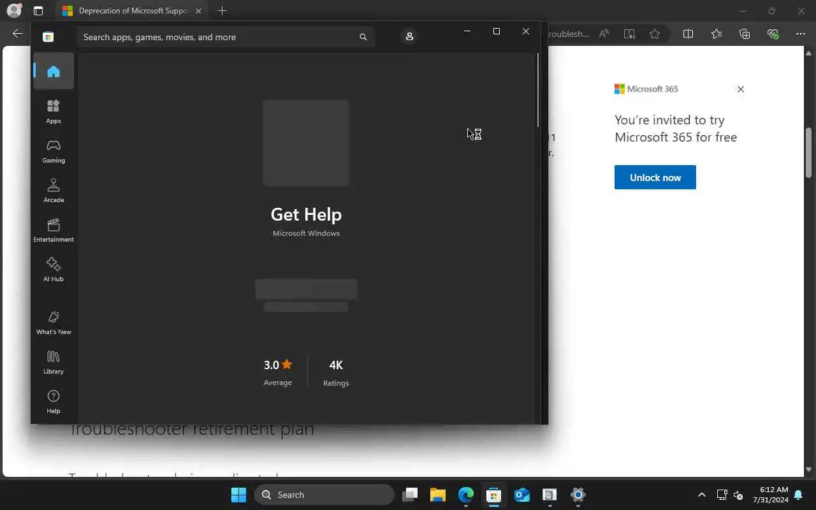Screen dimensions: 816x510
Task: Open Help in Store sidebar
Action: 54,402
